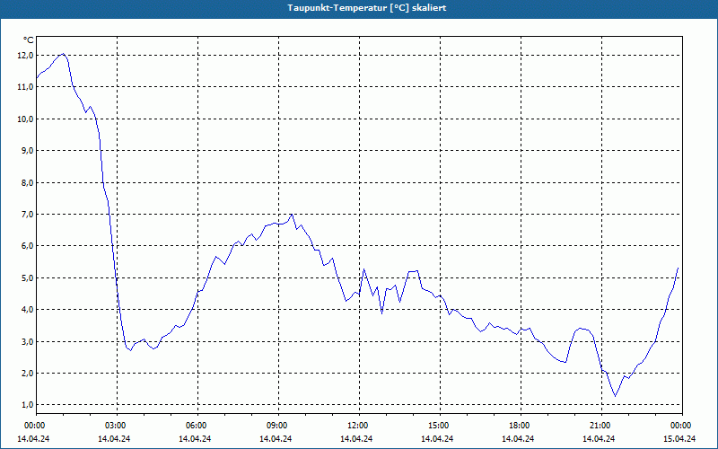This screenshot has height=449, width=718.
Task: Select the 12:00 time label
Action: pyautogui.click(x=356, y=426)
